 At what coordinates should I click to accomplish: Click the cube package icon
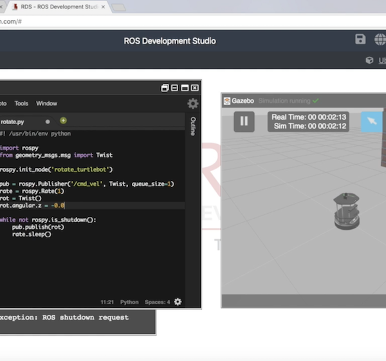tap(369, 60)
